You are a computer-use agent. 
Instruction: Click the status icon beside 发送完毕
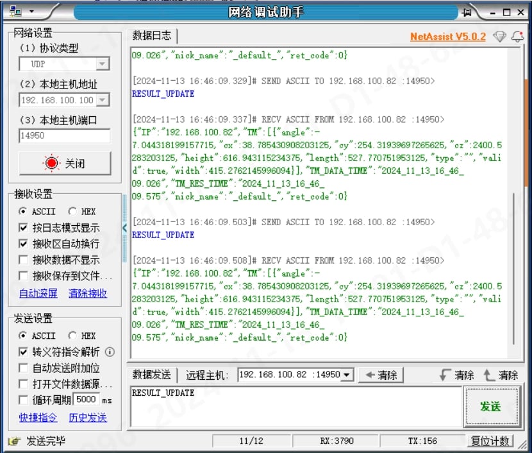pos(14,441)
